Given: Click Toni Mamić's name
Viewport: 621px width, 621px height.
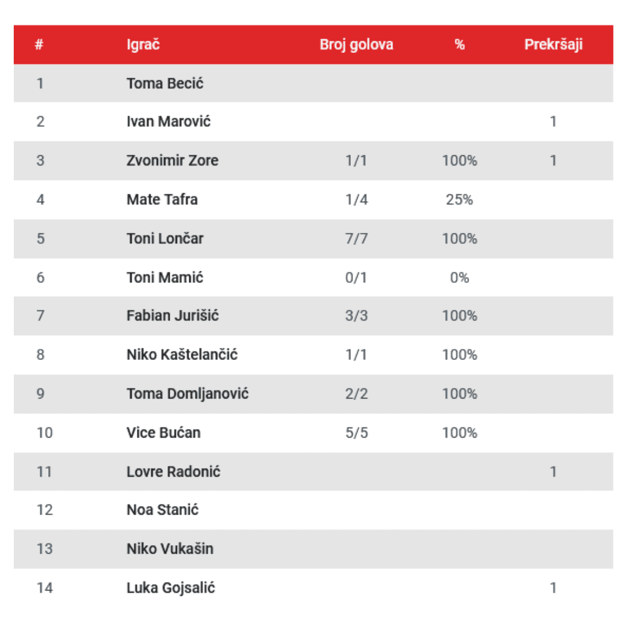Looking at the screenshot, I should pos(165,278).
